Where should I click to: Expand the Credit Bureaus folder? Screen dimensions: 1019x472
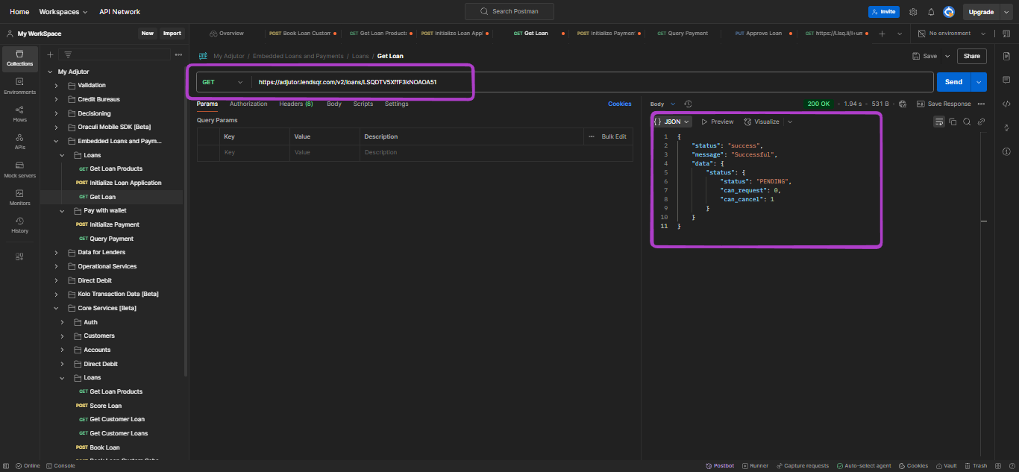click(56, 99)
